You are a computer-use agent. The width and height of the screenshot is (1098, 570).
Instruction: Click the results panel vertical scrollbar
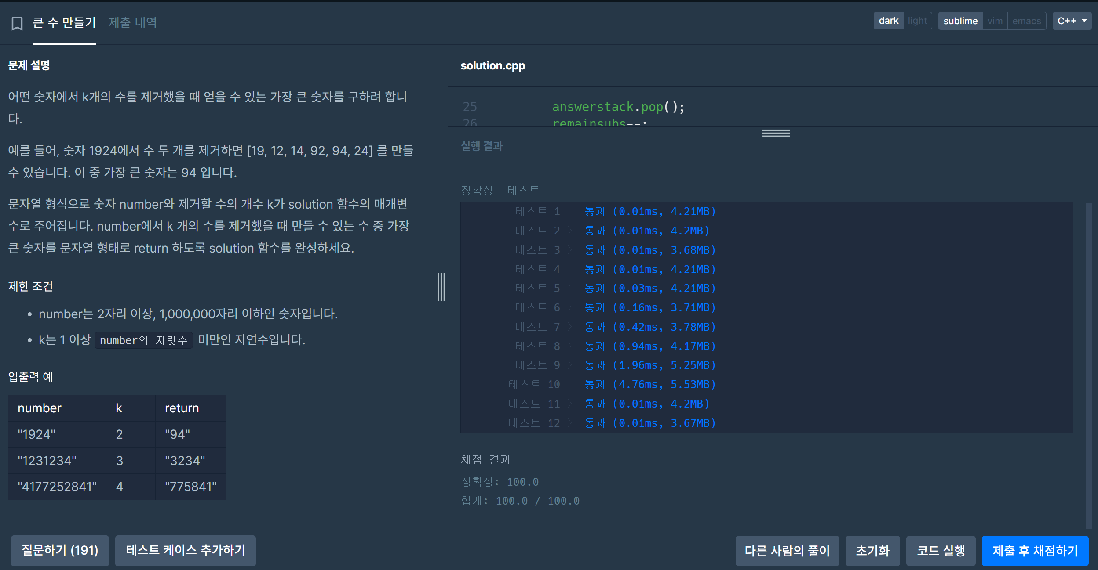pos(1088,364)
